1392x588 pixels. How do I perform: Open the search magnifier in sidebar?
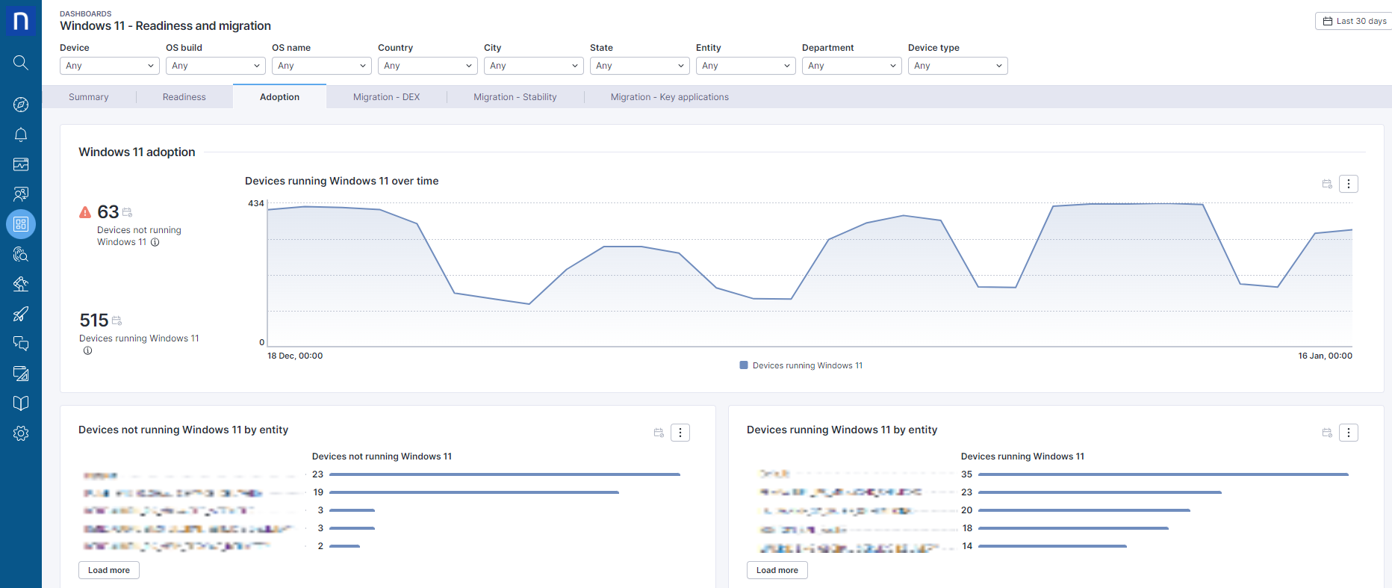[x=21, y=63]
